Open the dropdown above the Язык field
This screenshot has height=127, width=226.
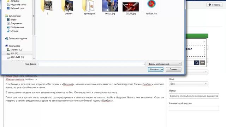point(197,72)
